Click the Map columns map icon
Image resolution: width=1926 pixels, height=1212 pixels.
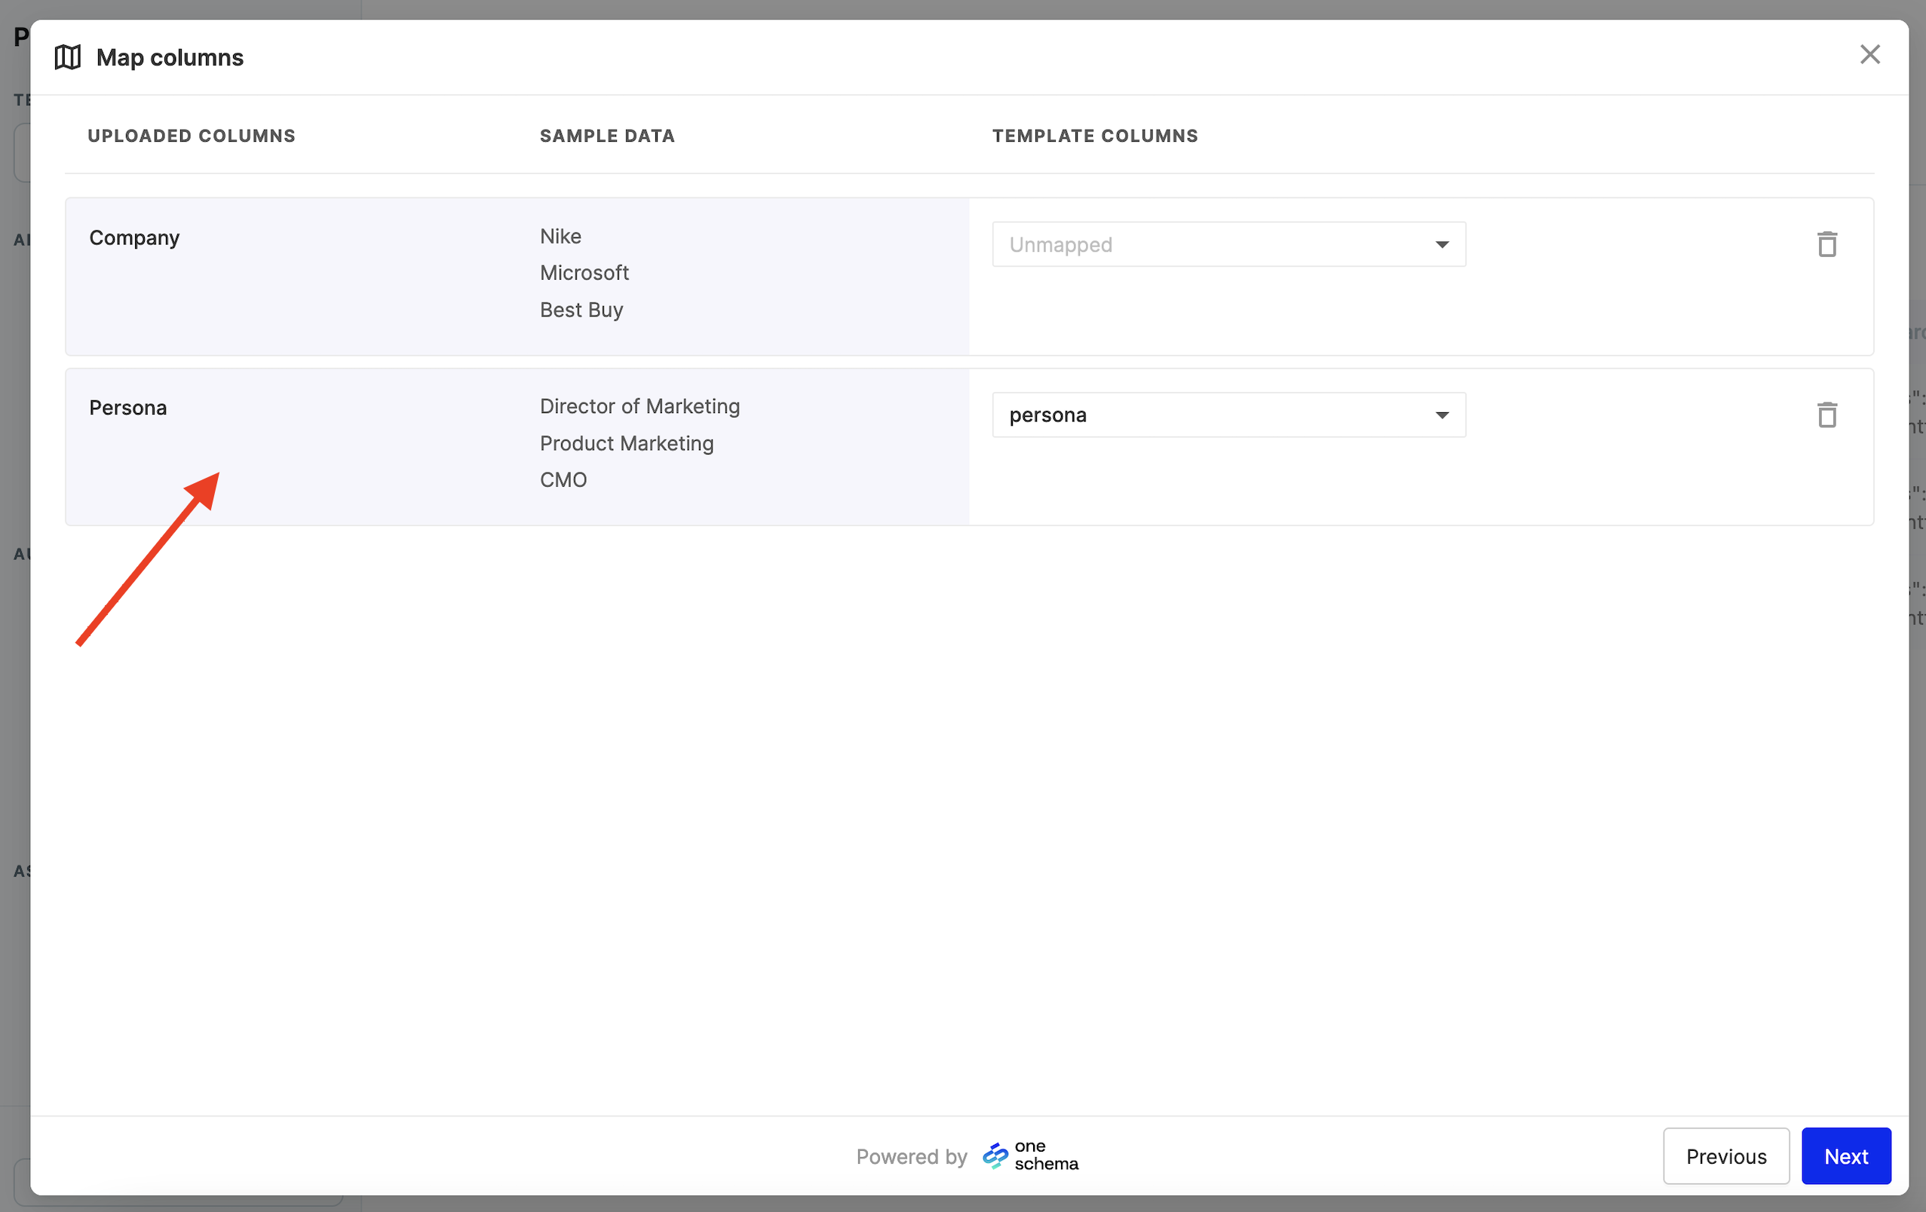coord(68,57)
